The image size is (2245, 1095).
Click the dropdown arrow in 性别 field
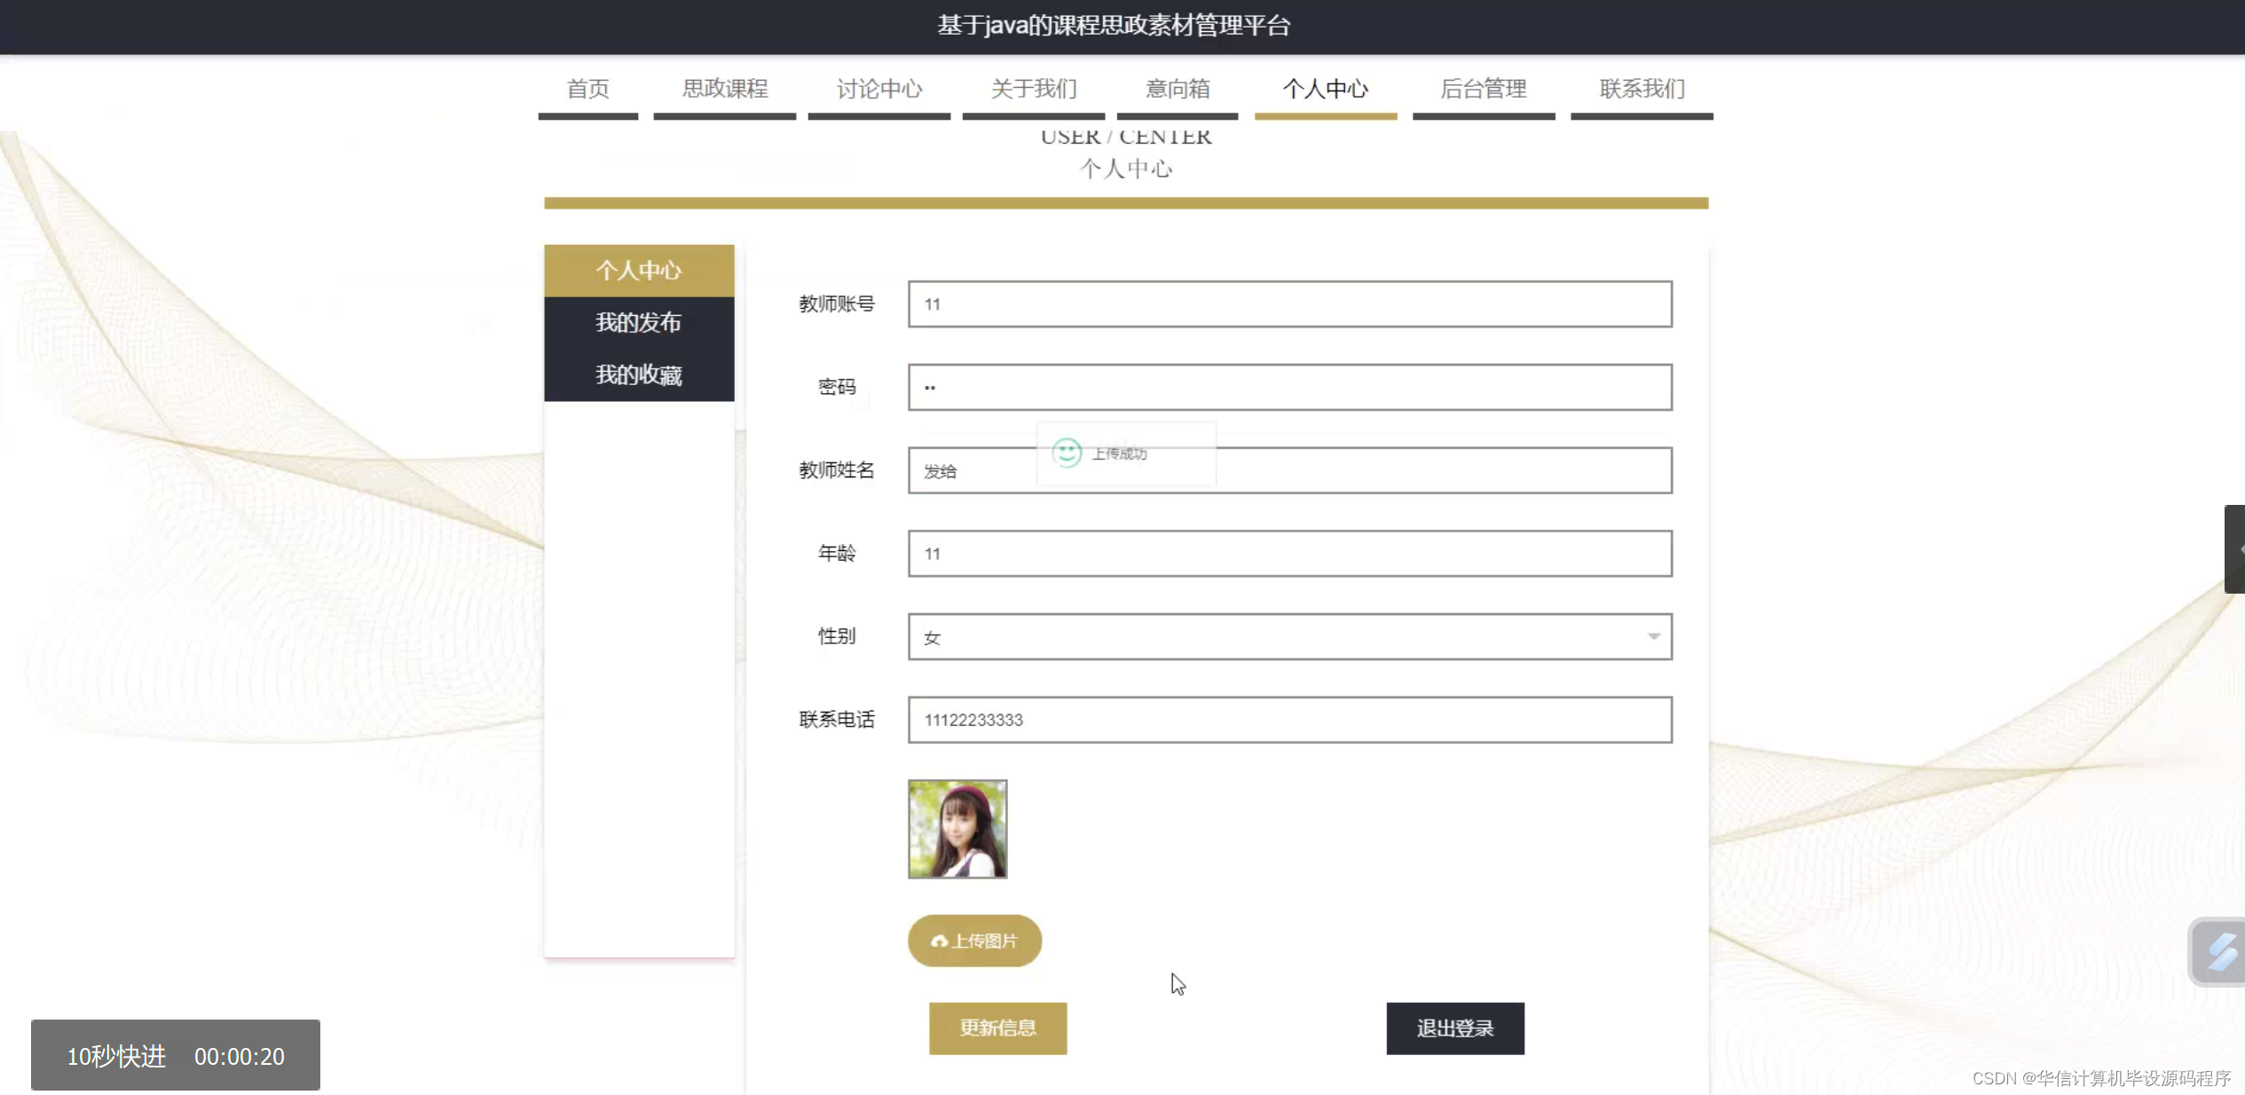point(1653,636)
